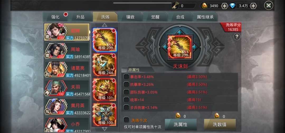Open the 镶嵌 tab

[x=130, y=17]
